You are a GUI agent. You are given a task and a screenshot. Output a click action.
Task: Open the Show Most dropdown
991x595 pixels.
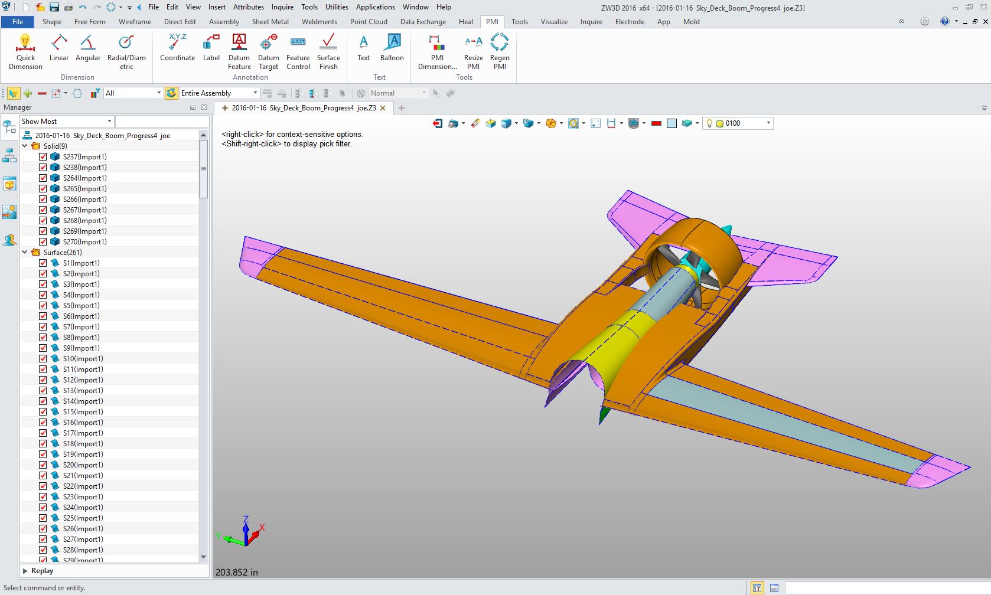[109, 122]
